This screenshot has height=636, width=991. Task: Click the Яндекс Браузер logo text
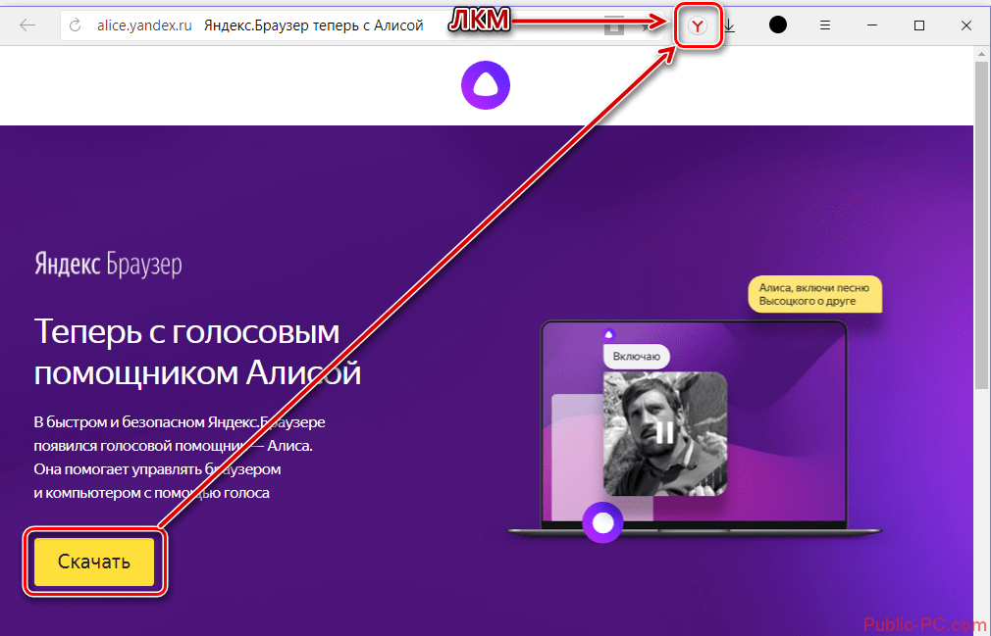point(108,264)
